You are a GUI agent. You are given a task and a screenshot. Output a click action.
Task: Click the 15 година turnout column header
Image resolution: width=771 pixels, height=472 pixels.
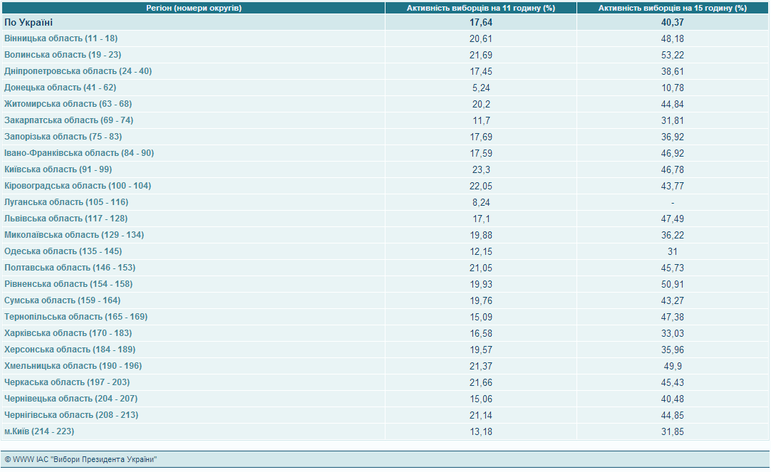(672, 8)
